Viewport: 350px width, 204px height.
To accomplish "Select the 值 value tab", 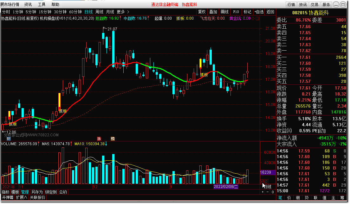I will click(325, 198).
